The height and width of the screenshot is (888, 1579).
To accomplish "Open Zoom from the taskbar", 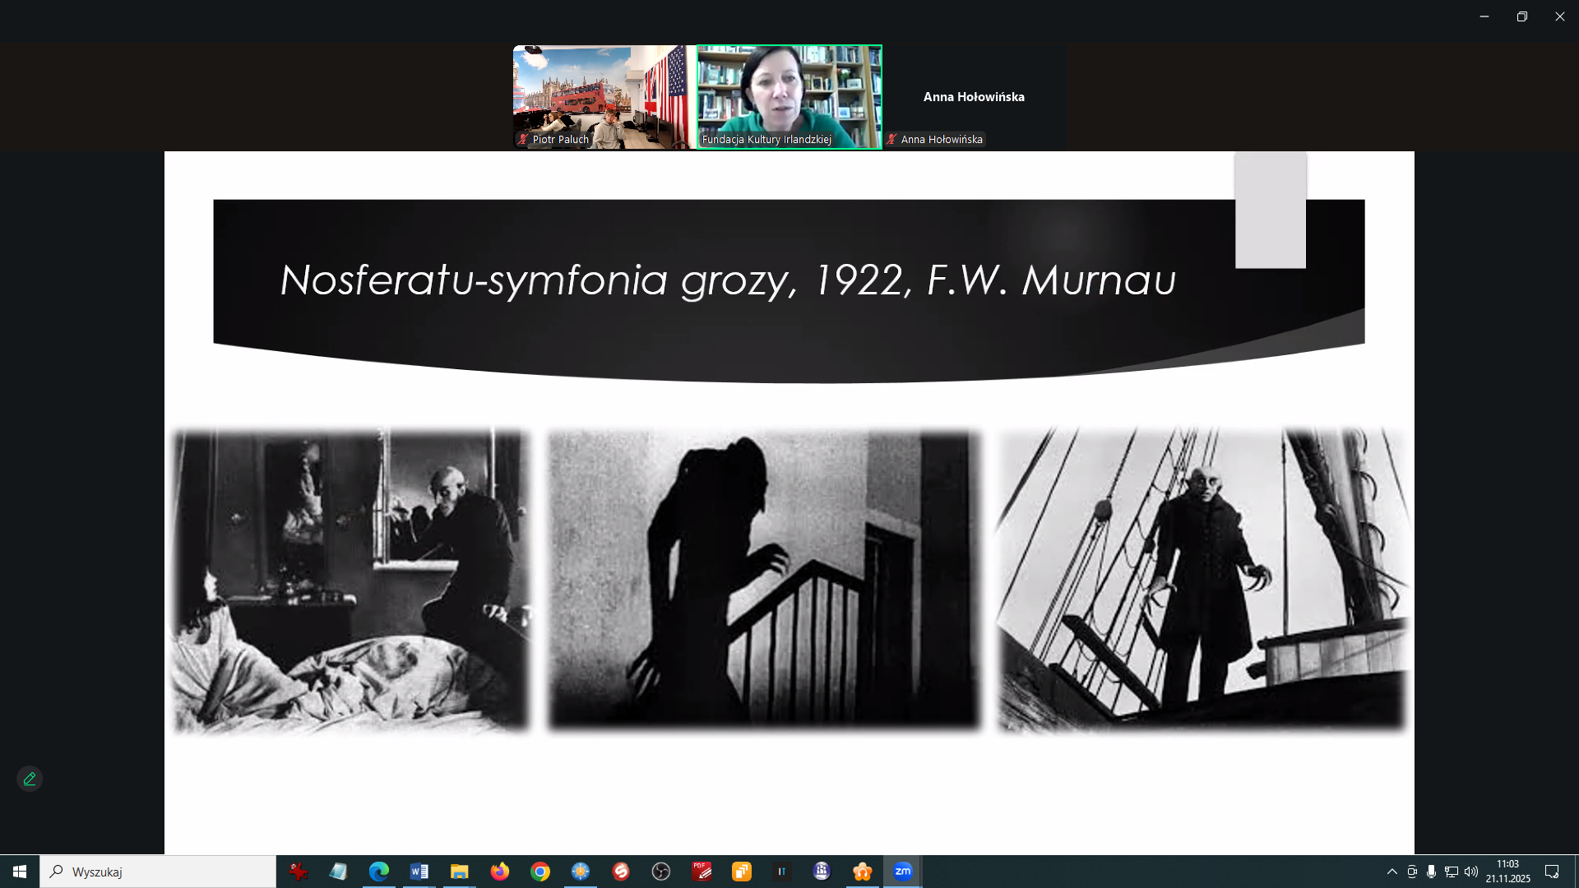I will pyautogui.click(x=902, y=872).
